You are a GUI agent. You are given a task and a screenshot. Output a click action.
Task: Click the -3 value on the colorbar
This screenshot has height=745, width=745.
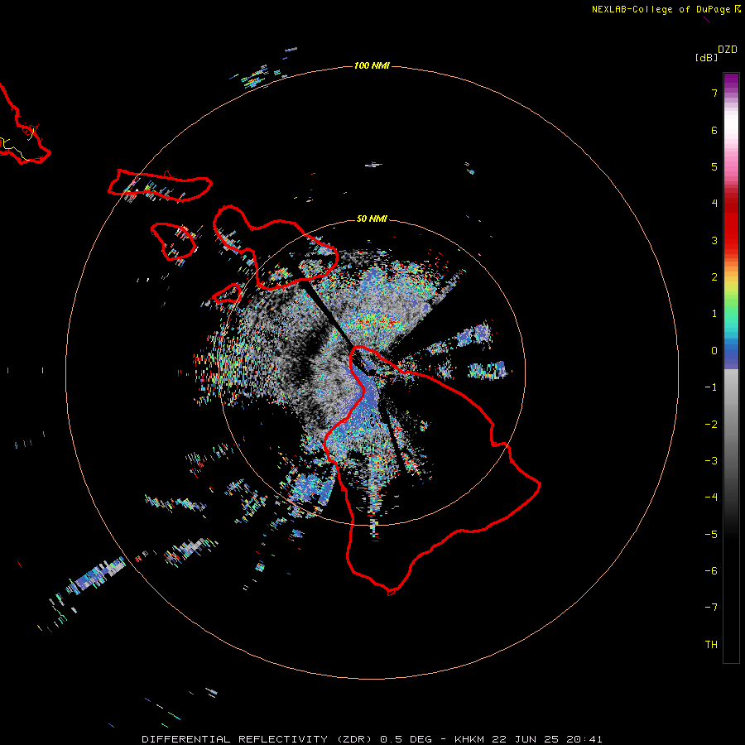click(x=711, y=461)
